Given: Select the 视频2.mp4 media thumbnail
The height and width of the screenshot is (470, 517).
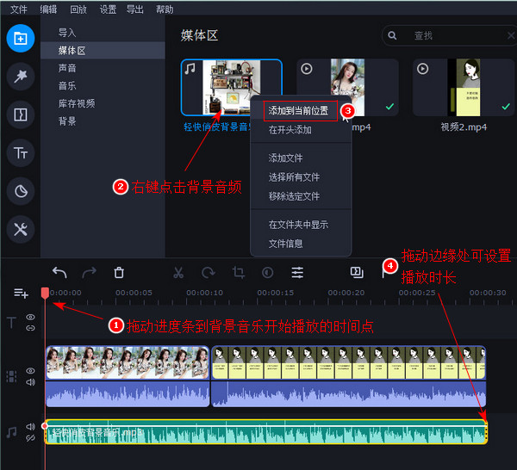Looking at the screenshot, I should point(464,88).
